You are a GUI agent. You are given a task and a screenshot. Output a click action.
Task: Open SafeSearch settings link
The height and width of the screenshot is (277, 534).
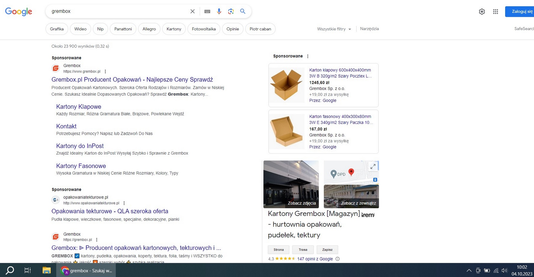(x=524, y=29)
